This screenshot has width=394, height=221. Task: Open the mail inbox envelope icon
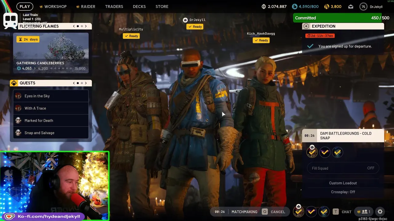tap(351, 6)
